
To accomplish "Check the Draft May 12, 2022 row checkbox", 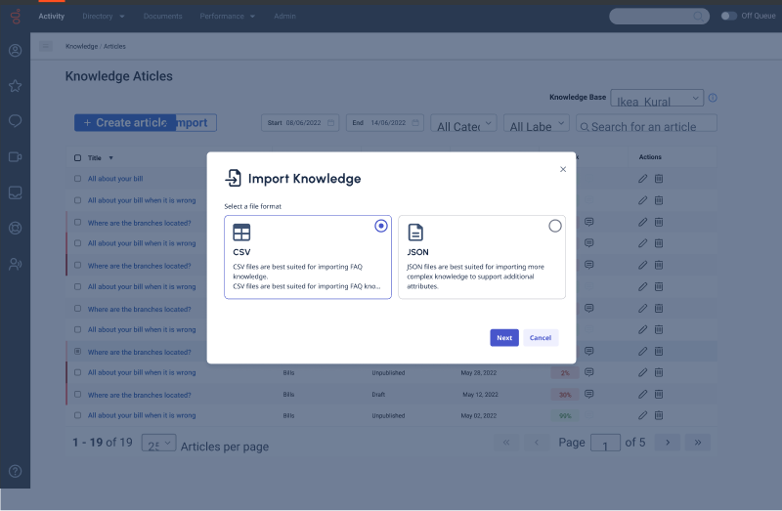I will point(78,395).
